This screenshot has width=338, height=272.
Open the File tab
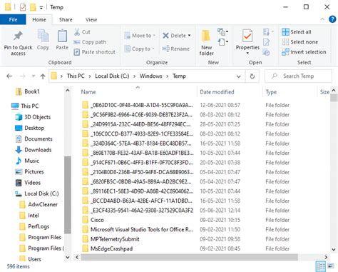[x=13, y=20]
